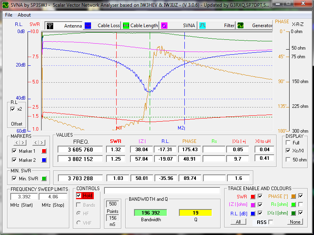
Task: Click the blue Marker 2 color square
Action: [44, 160]
